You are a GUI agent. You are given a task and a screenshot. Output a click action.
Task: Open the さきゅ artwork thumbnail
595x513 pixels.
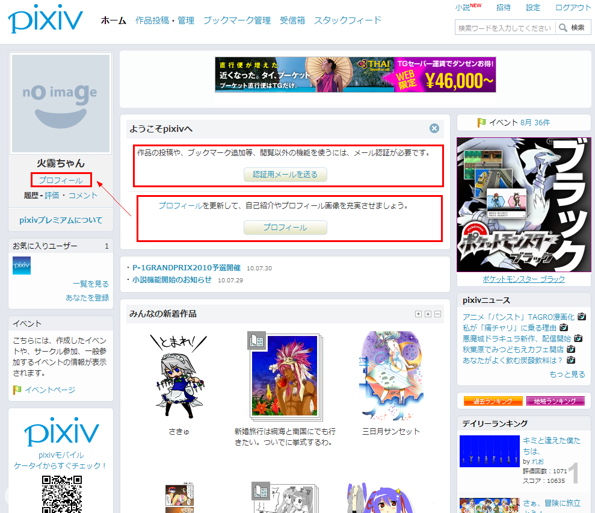coord(179,376)
